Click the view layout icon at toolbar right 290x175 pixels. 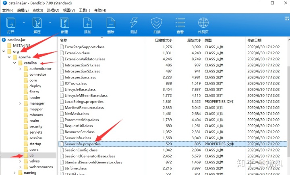[287, 18]
